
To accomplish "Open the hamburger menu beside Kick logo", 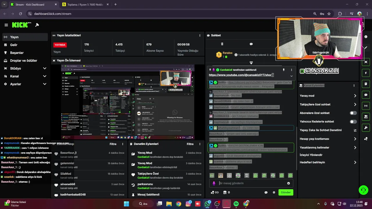I will click(x=6, y=25).
